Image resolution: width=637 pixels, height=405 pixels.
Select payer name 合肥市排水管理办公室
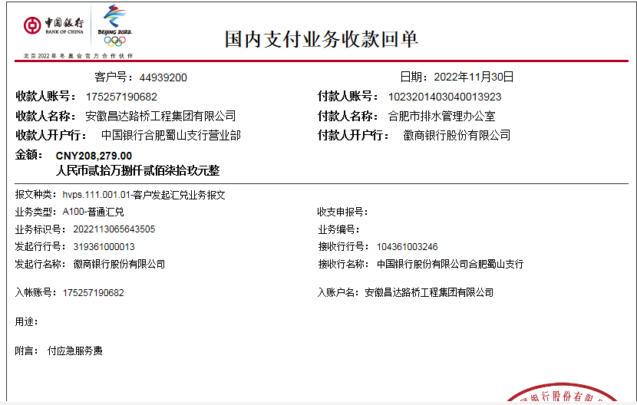[441, 117]
